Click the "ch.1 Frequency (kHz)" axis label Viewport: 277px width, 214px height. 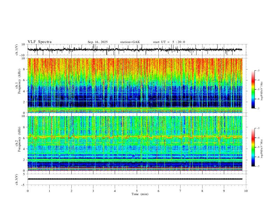(x=18, y=81)
